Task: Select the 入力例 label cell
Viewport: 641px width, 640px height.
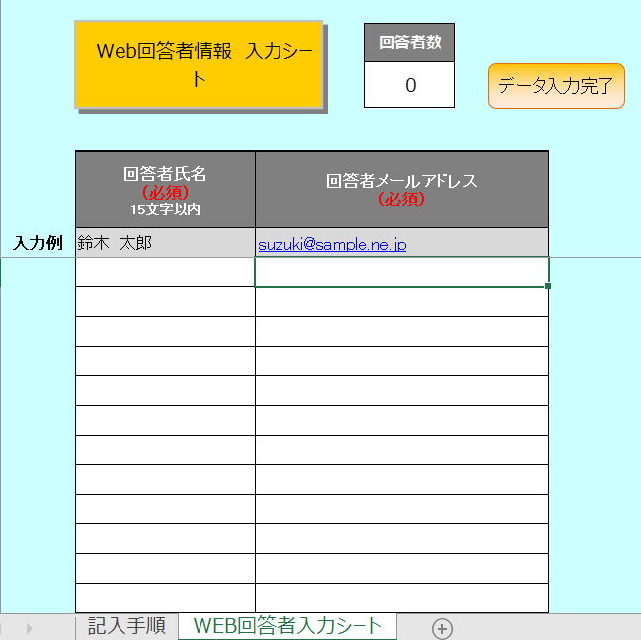Action: (38, 243)
